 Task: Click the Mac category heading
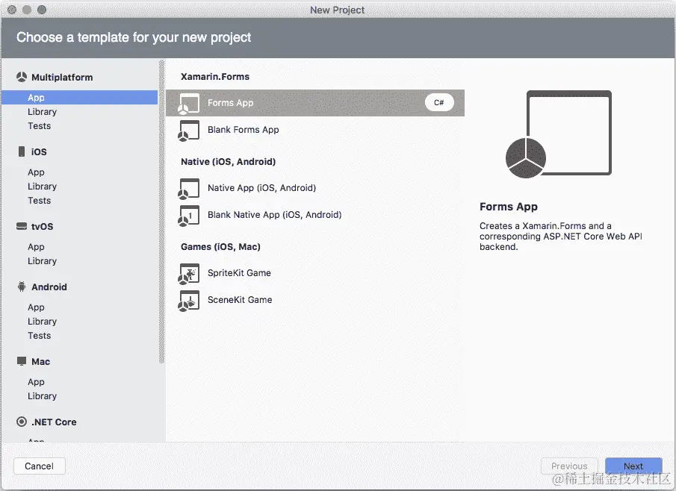40,362
